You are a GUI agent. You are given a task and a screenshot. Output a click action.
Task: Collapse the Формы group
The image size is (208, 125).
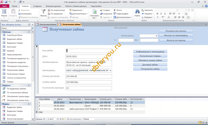click(29, 104)
